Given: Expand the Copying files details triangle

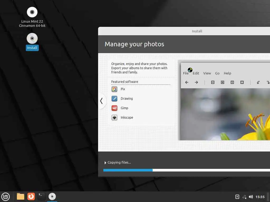Looking at the screenshot, I should tap(105, 163).
